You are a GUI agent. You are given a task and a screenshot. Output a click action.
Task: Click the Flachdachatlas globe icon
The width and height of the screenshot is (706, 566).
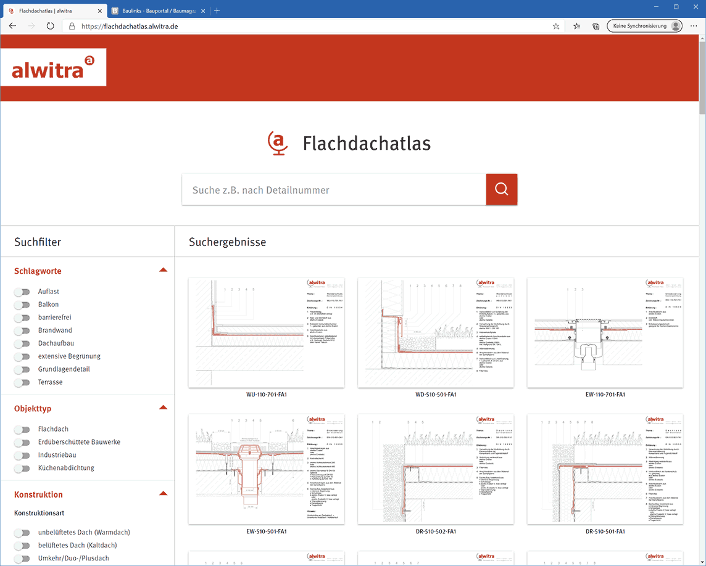coord(278,143)
